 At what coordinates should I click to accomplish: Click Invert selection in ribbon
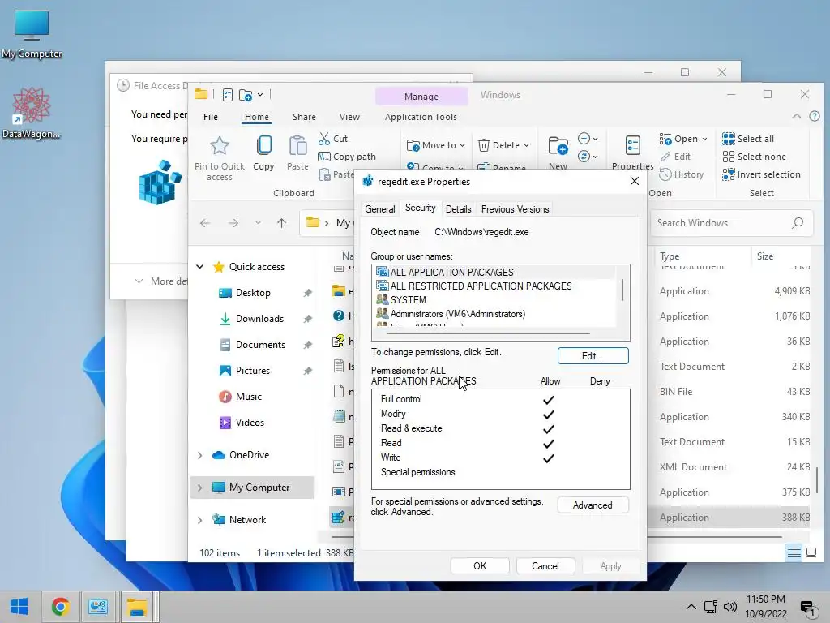(761, 174)
